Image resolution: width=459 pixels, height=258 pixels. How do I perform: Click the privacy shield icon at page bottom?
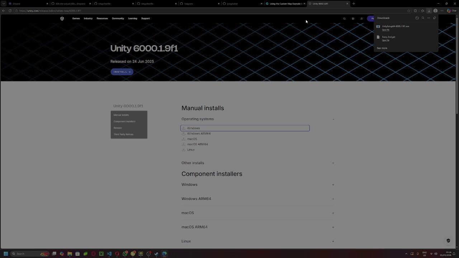(448, 241)
